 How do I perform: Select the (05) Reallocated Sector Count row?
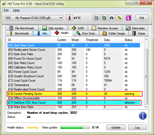[74, 50]
